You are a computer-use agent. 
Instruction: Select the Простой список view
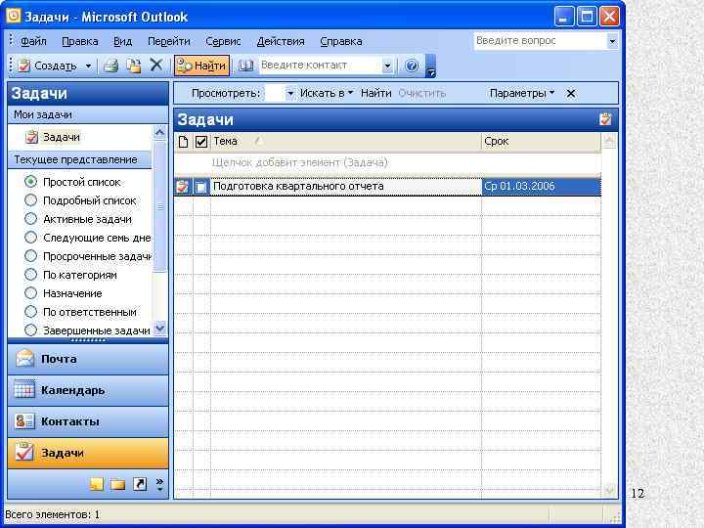click(x=31, y=182)
